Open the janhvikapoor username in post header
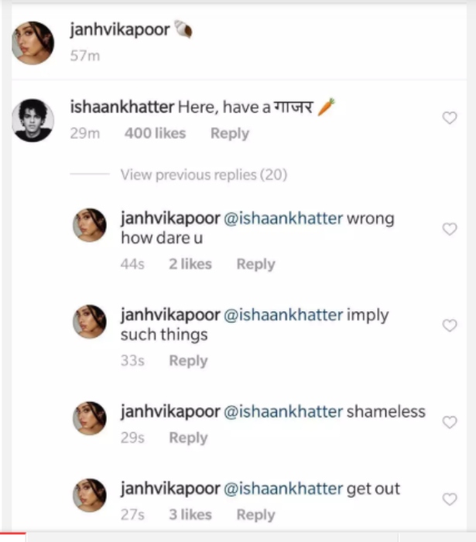The image size is (476, 542). 120,30
